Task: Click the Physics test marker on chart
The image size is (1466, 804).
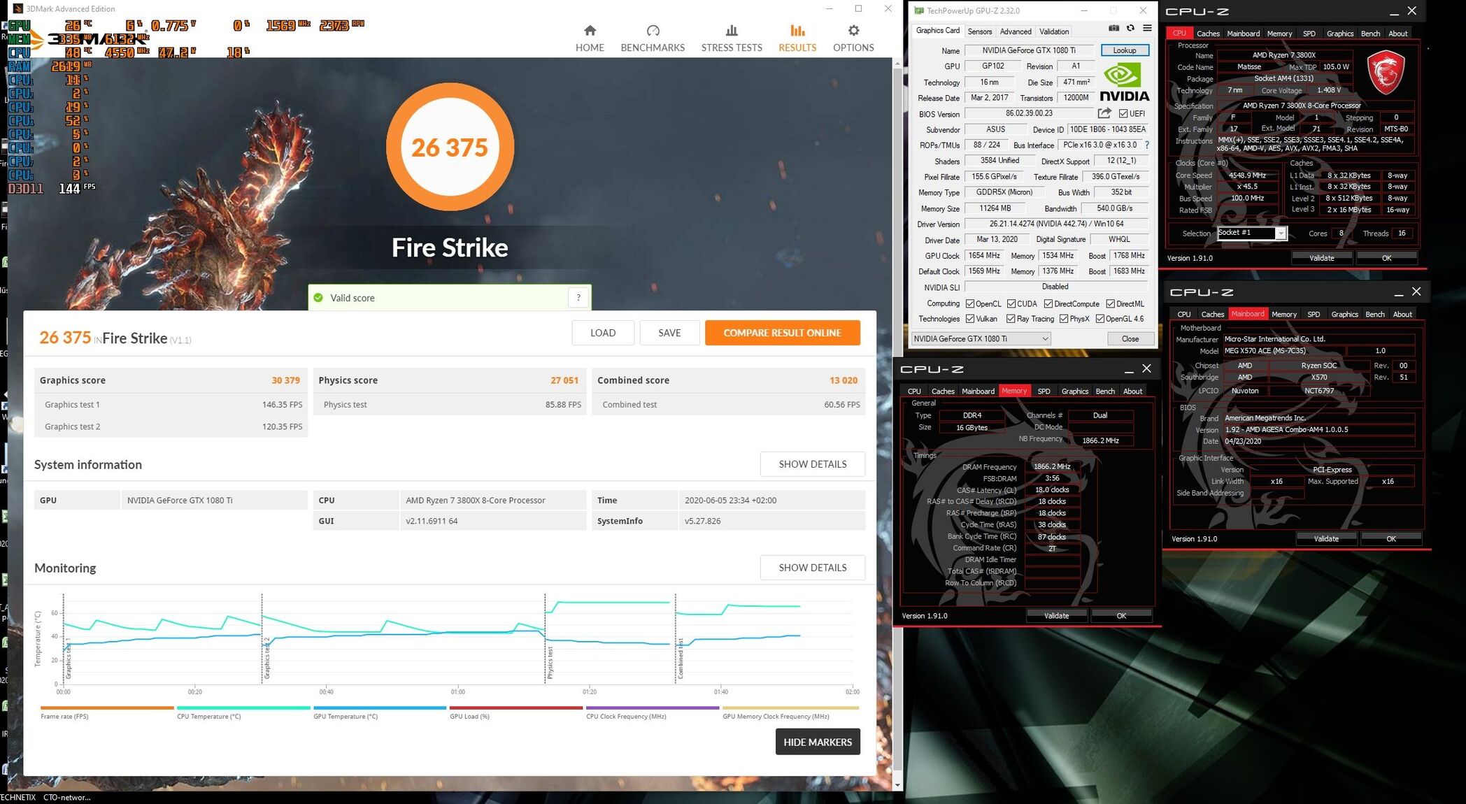Action: click(x=550, y=663)
